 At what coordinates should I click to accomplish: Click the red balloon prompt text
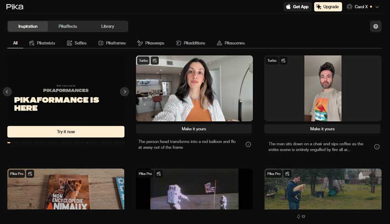[187, 144]
